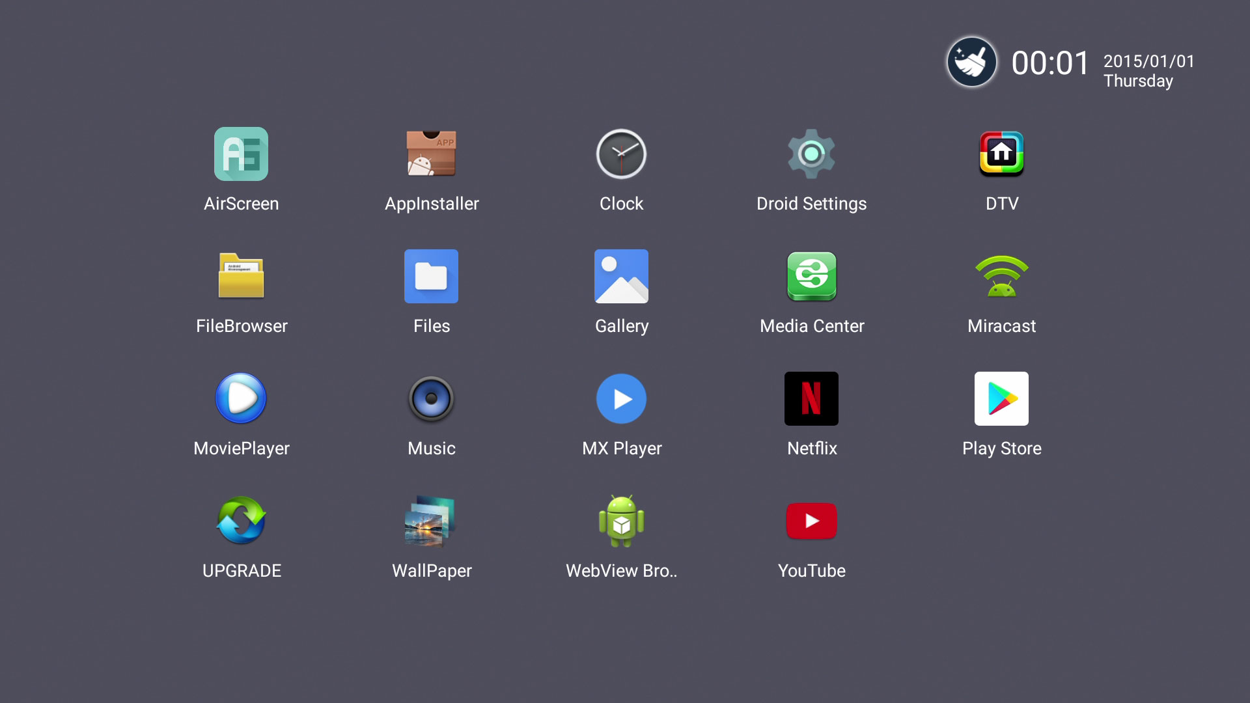Image resolution: width=1250 pixels, height=703 pixels.
Task: Open the blue Files app icon
Action: coord(431,276)
